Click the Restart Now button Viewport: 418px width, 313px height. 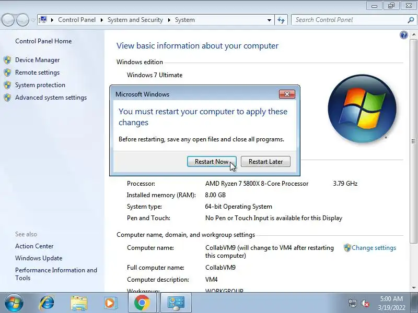click(212, 162)
